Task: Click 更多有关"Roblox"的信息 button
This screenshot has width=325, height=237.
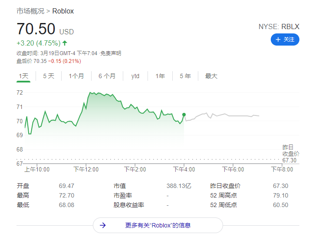Action: pos(158,225)
